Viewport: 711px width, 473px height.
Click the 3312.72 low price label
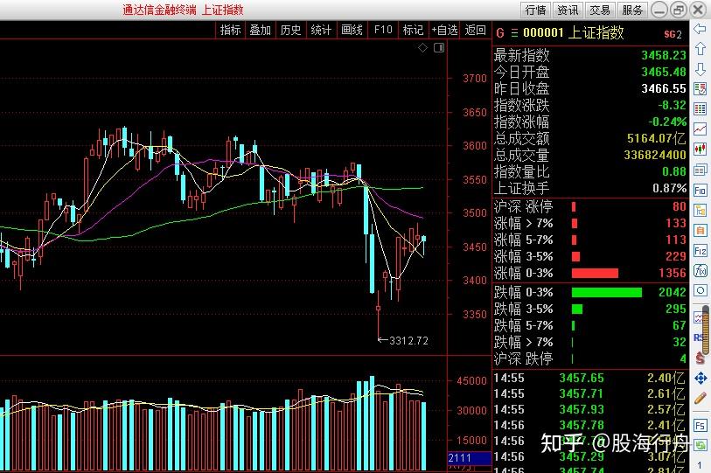[x=408, y=341]
